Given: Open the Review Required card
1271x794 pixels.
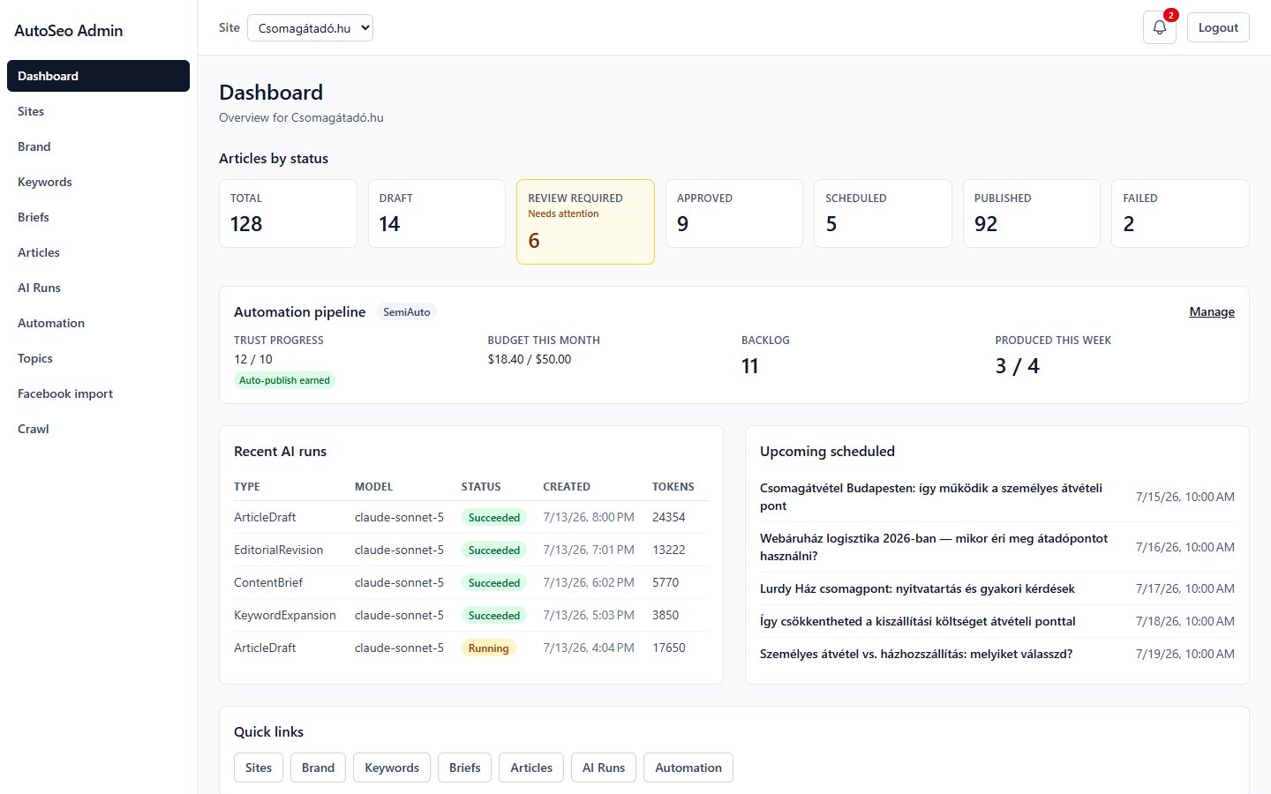Looking at the screenshot, I should (585, 221).
